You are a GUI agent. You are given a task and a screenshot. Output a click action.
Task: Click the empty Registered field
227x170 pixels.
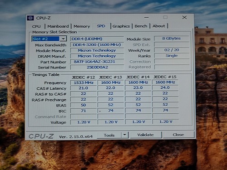pyautogui.click(x=172, y=67)
